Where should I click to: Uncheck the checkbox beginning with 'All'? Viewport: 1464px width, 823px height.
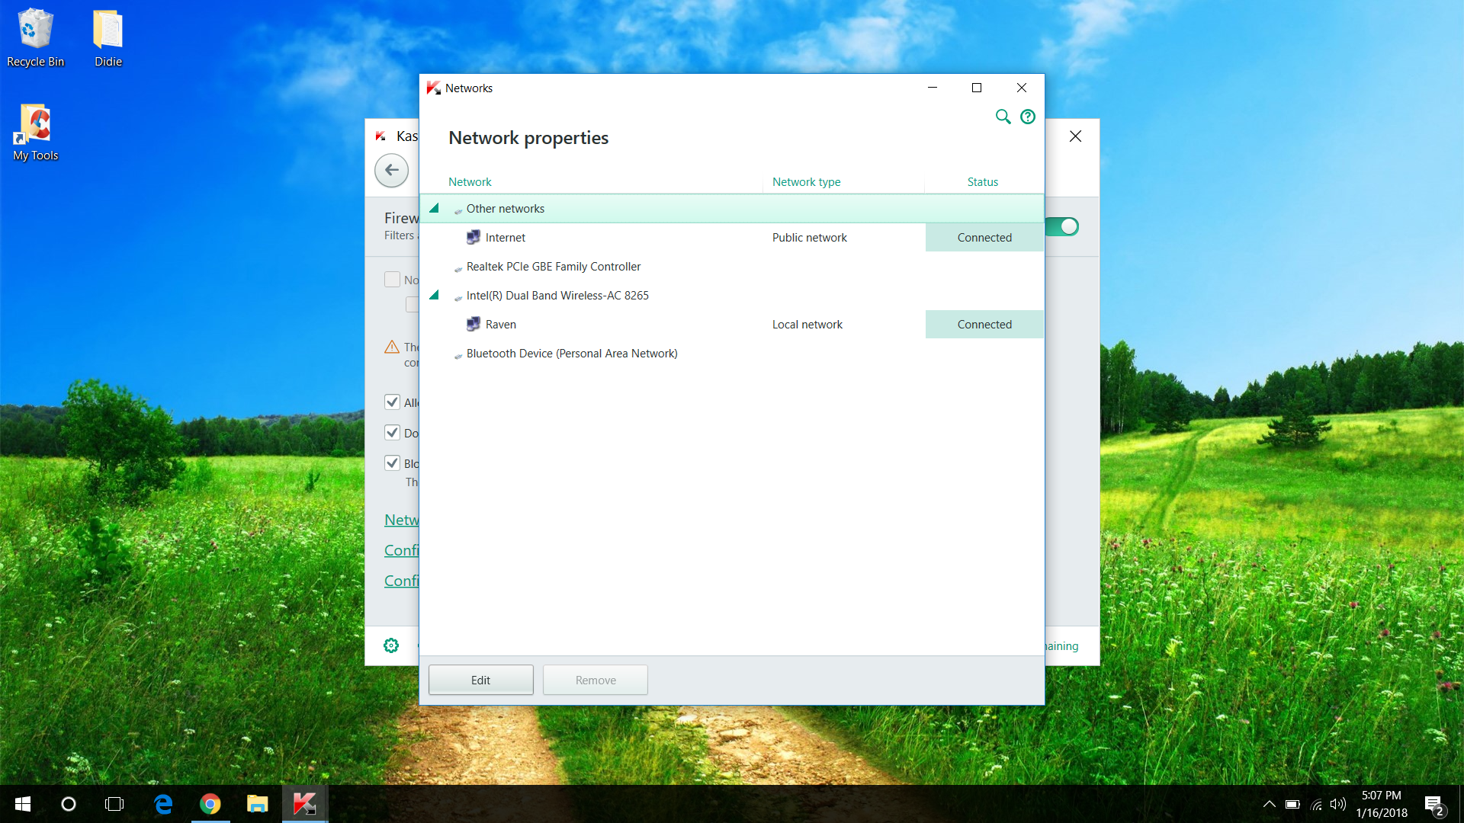coord(392,402)
